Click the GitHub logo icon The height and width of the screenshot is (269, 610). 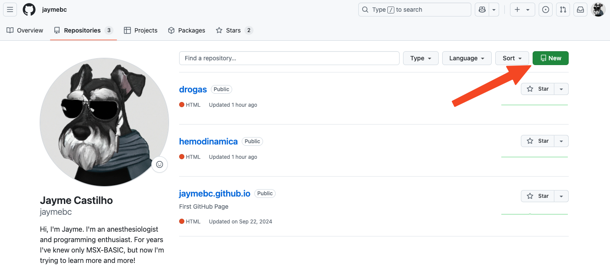click(x=29, y=10)
